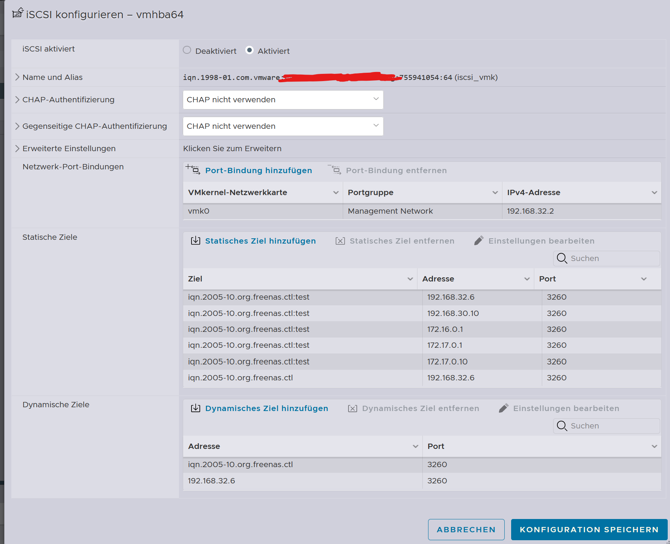
Task: Click the iSCSI configure title icon
Action: tap(18, 13)
